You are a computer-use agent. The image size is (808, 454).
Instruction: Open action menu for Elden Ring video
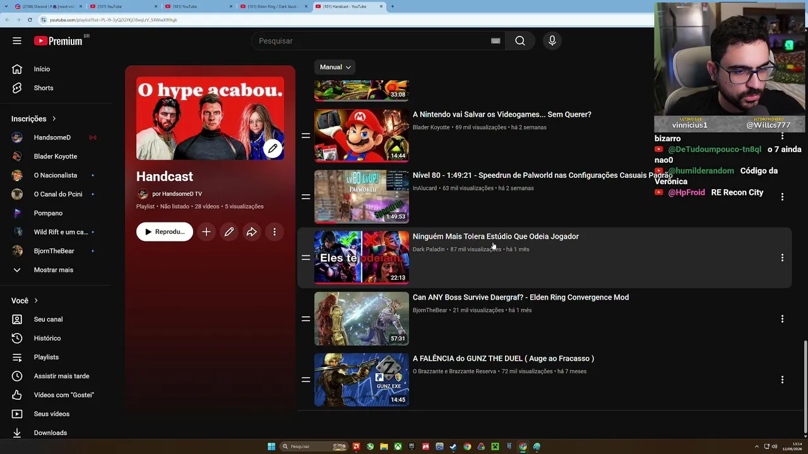tap(782, 319)
